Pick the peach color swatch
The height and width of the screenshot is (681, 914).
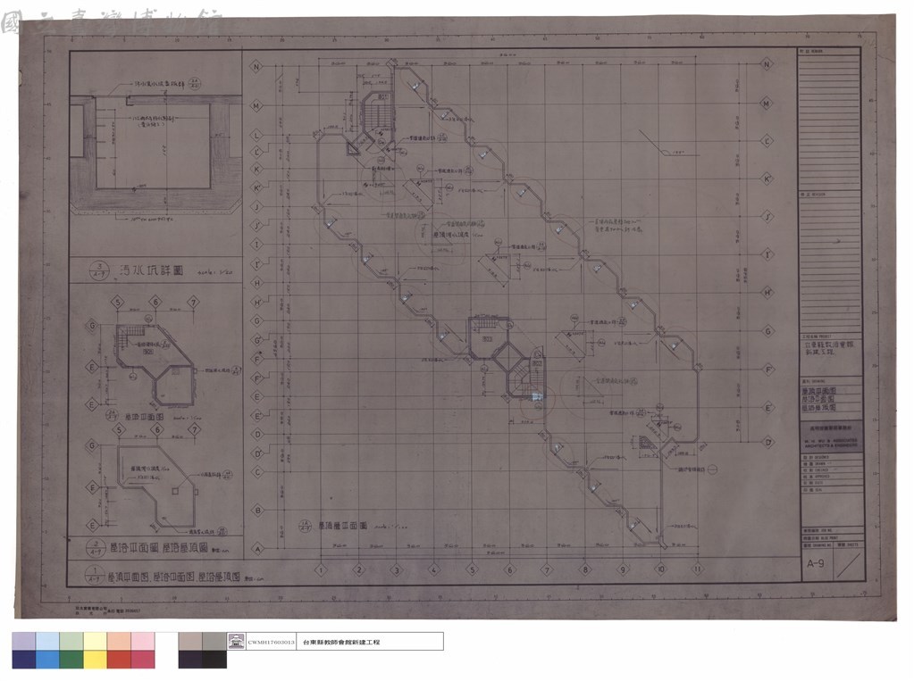119,642
